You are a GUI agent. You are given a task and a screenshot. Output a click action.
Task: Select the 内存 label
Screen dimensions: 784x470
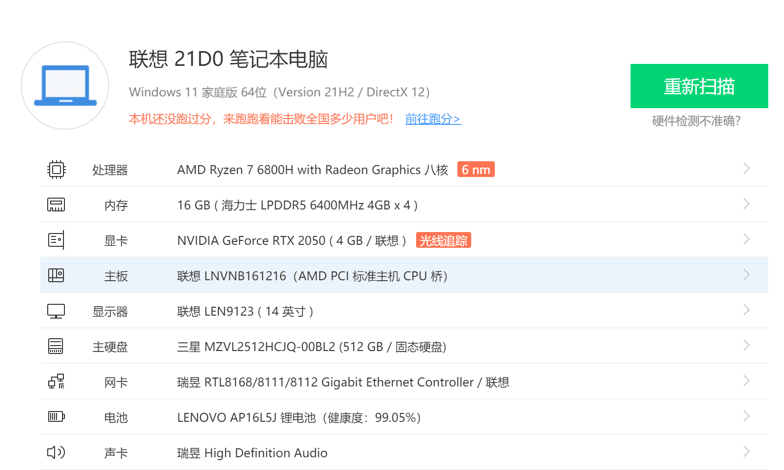point(116,206)
